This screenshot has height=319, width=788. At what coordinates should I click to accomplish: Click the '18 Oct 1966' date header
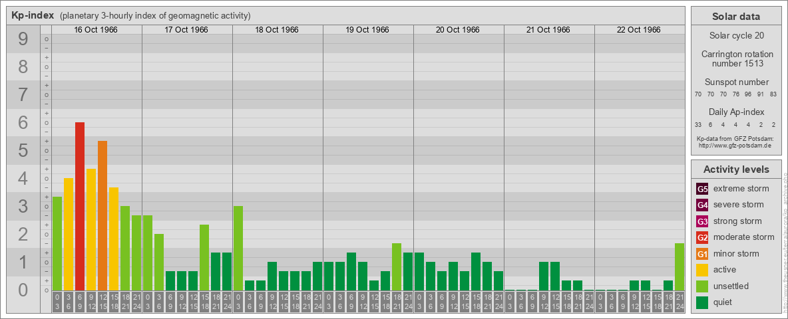(277, 30)
